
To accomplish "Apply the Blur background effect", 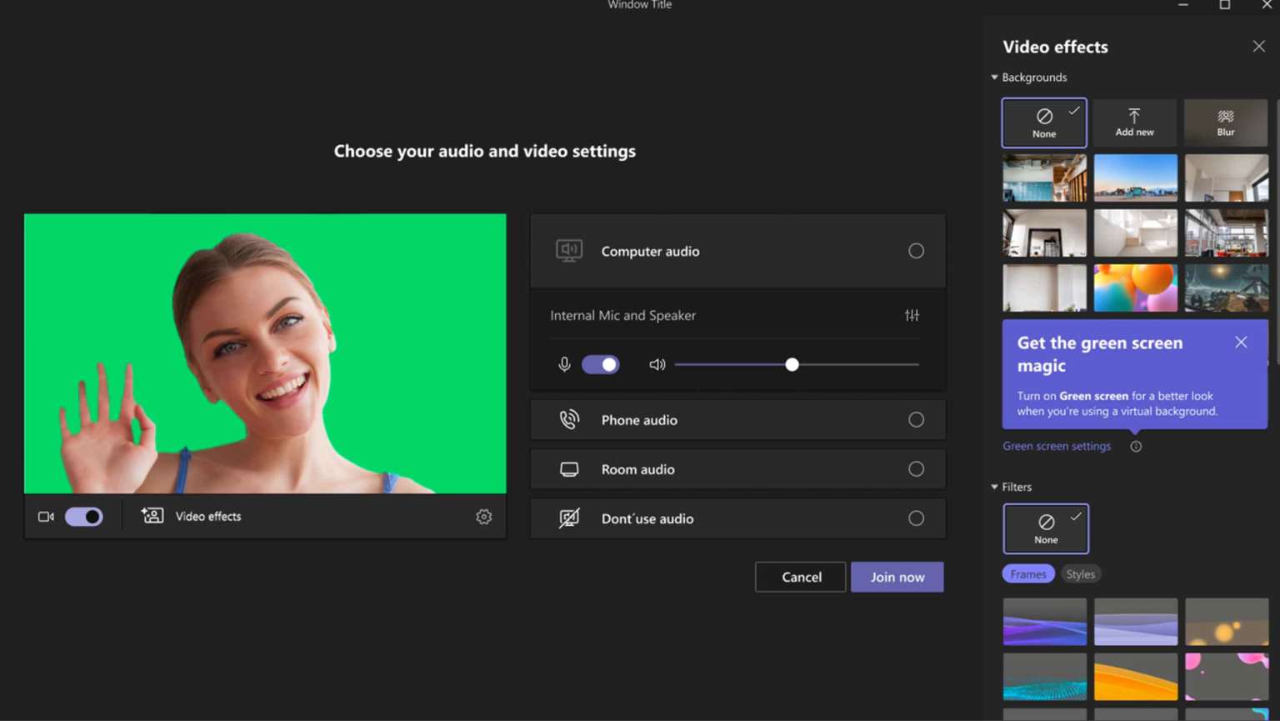I will pos(1226,123).
